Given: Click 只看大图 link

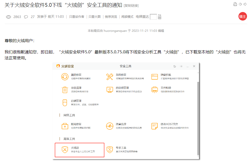Looking at the screenshot, I should point(95,17).
